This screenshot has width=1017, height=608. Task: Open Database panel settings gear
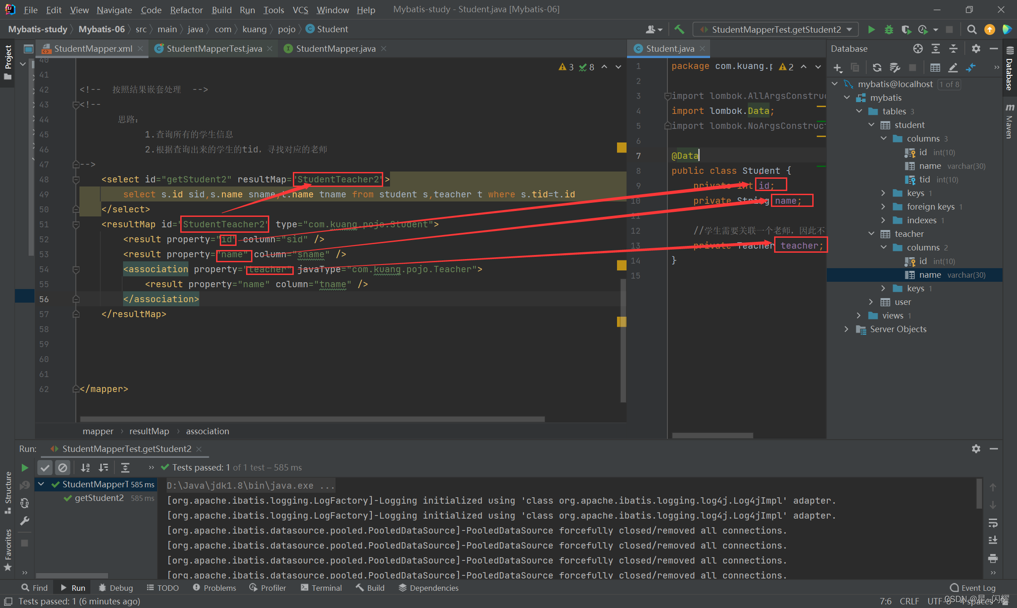976,49
